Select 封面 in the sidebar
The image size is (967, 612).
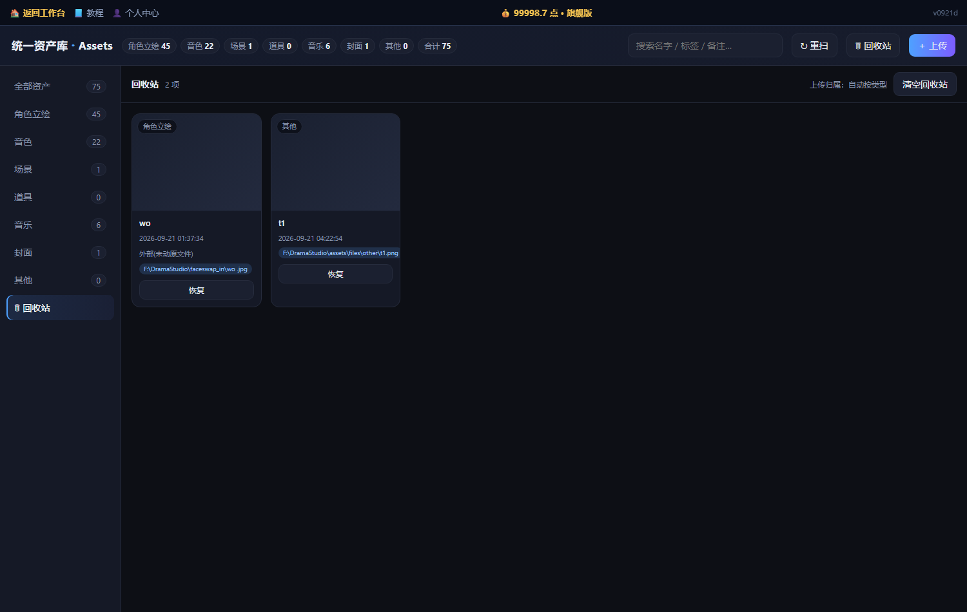pos(61,253)
